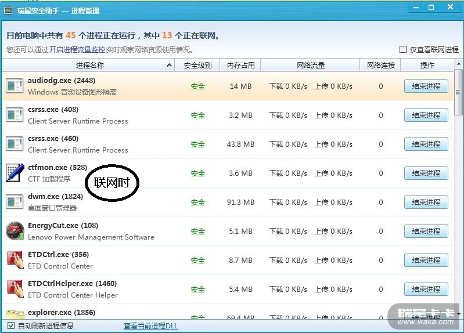464x333 pixels.
Task: Select explorer.exe (1856) row name
Action: (62, 312)
